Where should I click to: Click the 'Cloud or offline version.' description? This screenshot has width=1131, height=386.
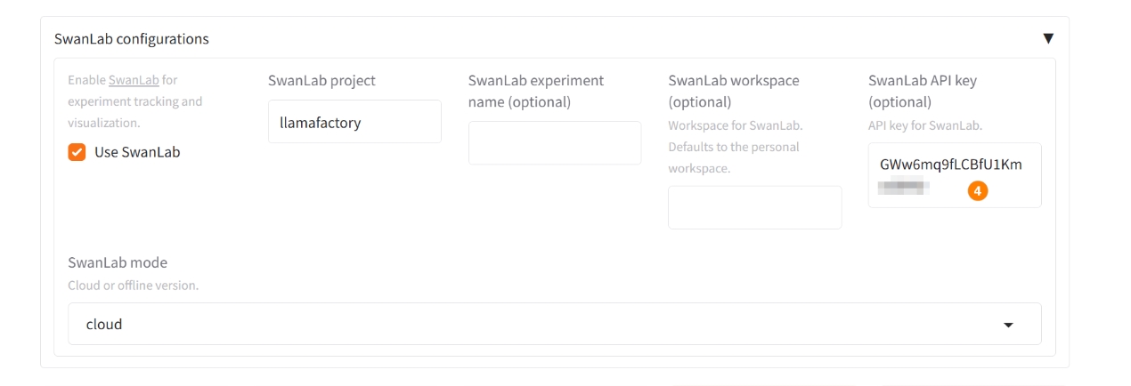pyautogui.click(x=133, y=285)
